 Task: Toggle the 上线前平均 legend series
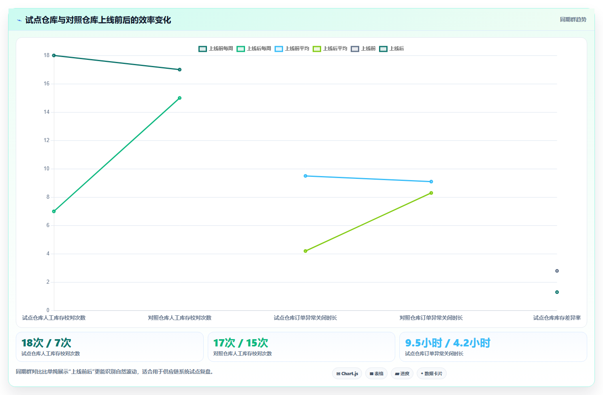tap(292, 49)
